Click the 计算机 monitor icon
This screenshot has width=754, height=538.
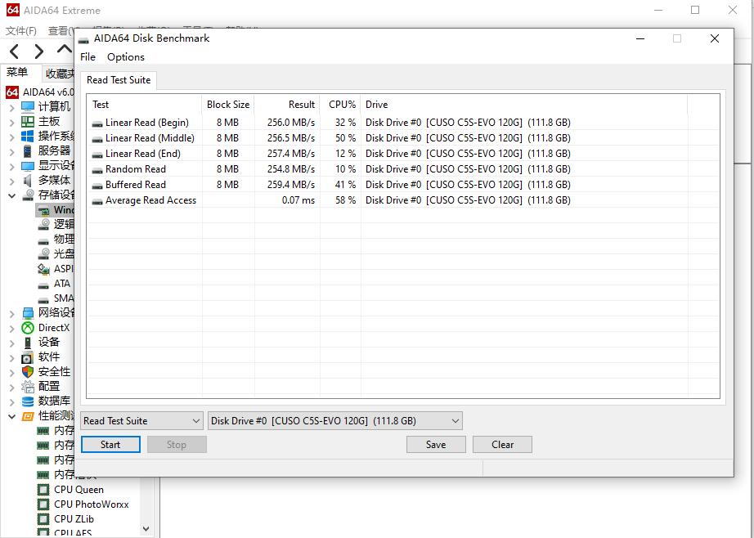(x=28, y=107)
